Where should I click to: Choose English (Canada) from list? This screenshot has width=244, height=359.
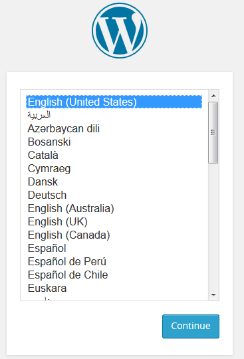click(x=114, y=235)
